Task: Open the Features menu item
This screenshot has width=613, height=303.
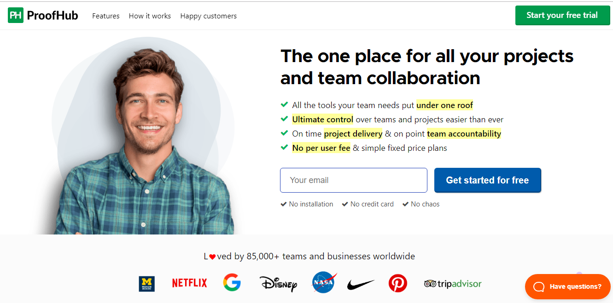Action: 105,16
